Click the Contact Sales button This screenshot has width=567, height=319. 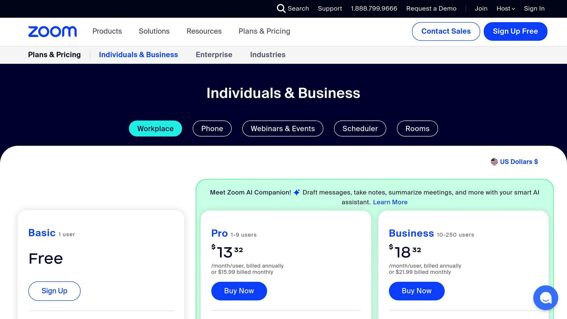(446, 31)
